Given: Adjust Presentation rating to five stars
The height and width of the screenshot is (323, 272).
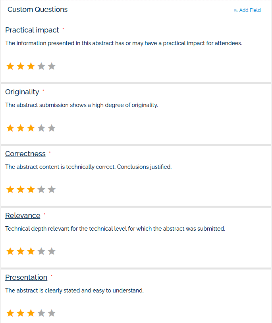Looking at the screenshot, I should [52, 313].
